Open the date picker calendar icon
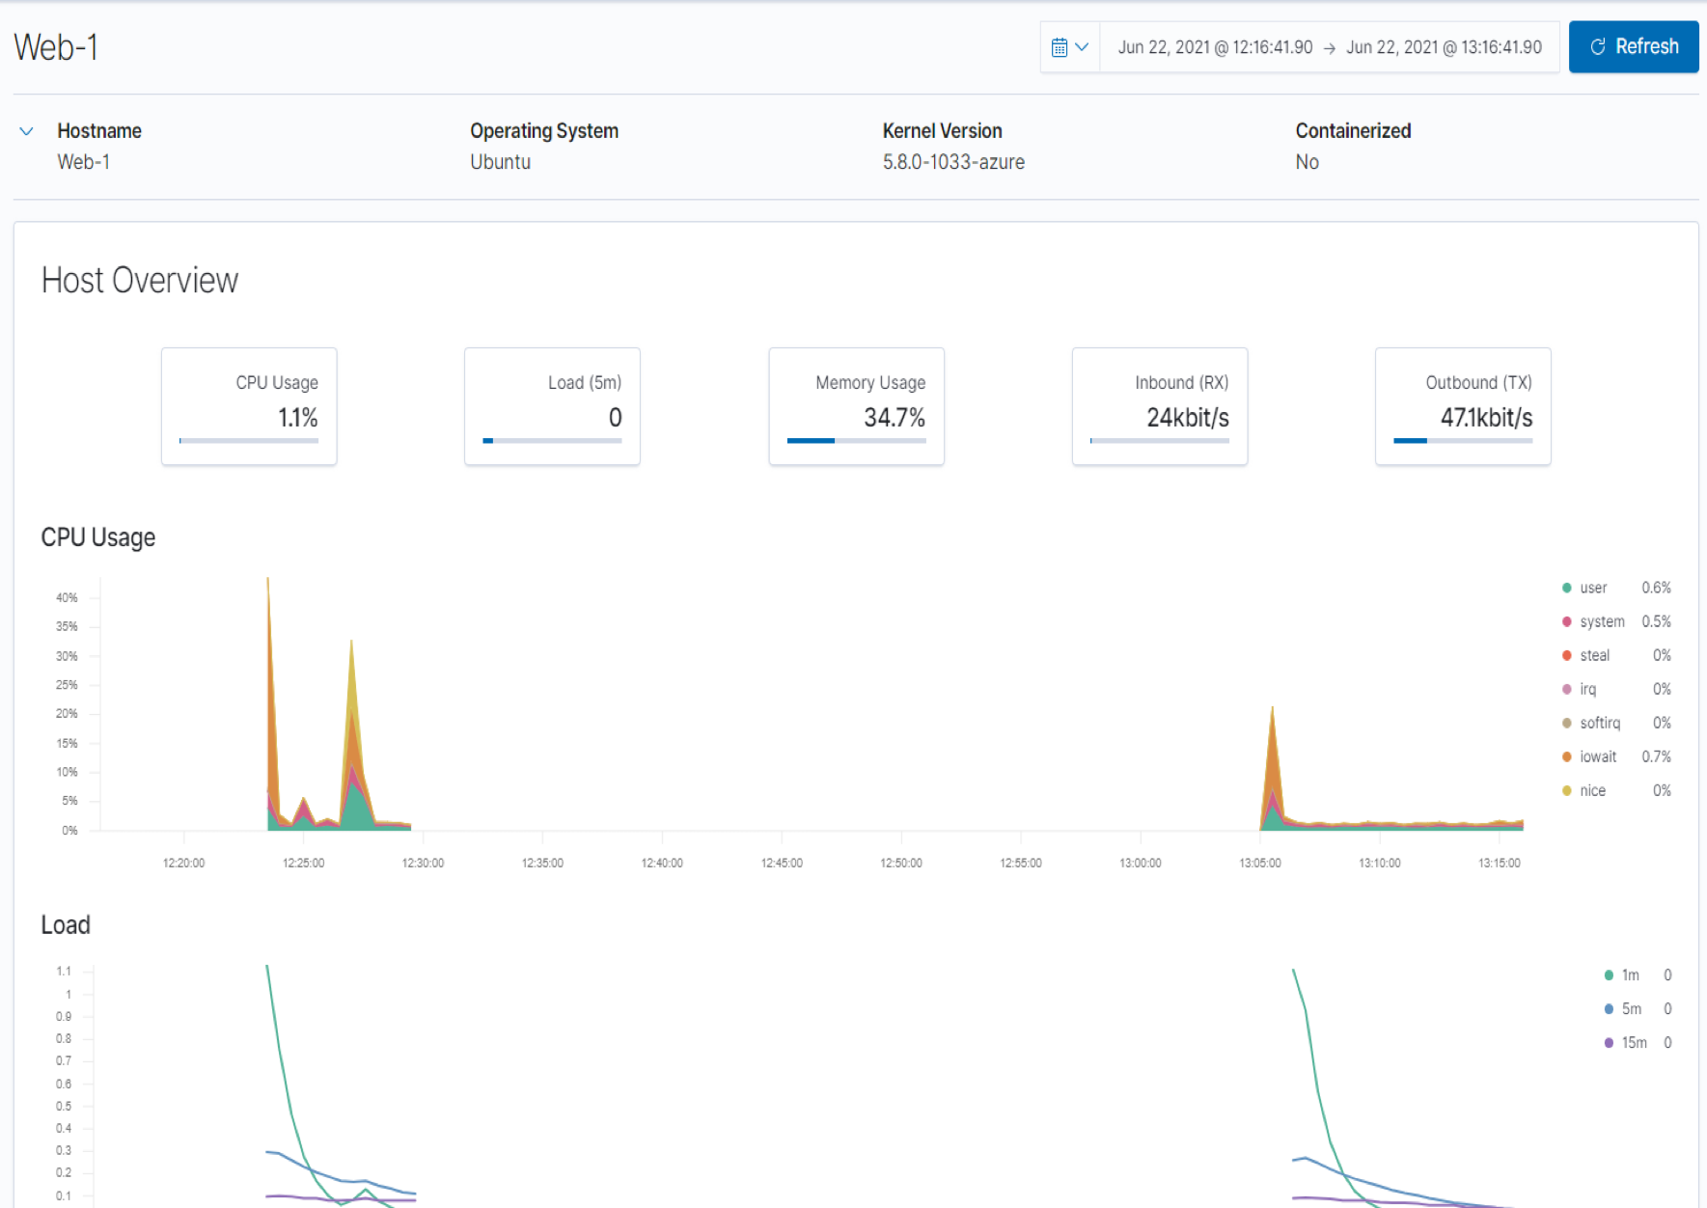Screen dimensions: 1707x1208 (x=1060, y=45)
